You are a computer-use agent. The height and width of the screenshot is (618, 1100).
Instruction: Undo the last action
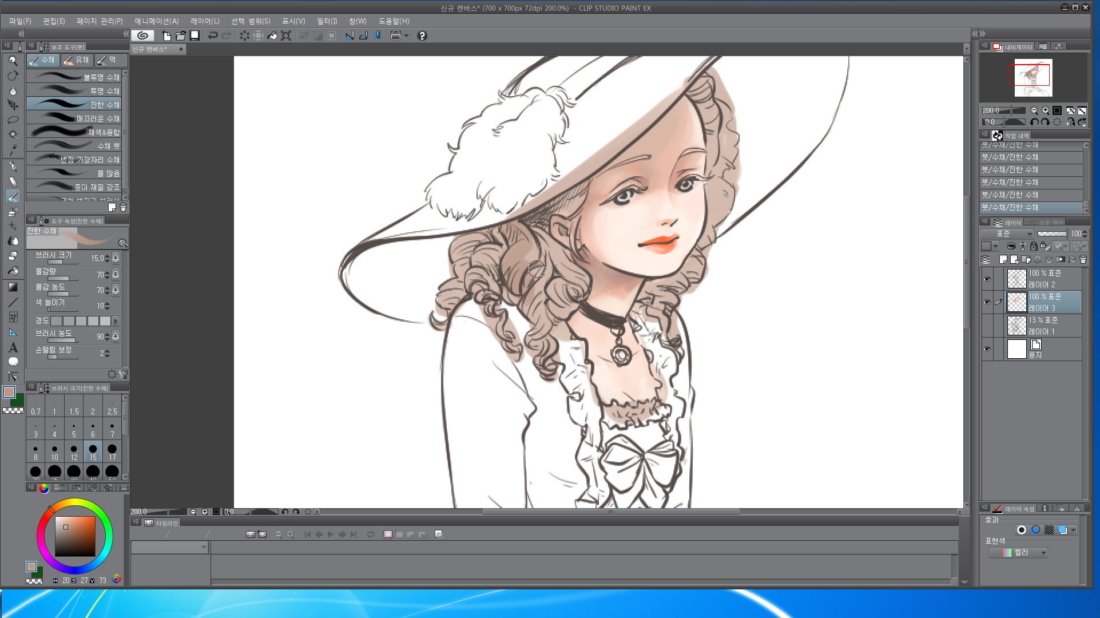click(212, 35)
